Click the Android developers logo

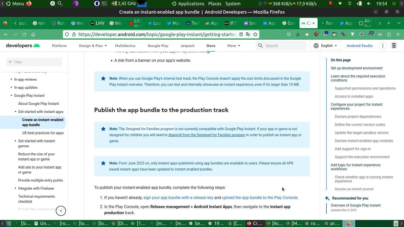click(x=23, y=46)
